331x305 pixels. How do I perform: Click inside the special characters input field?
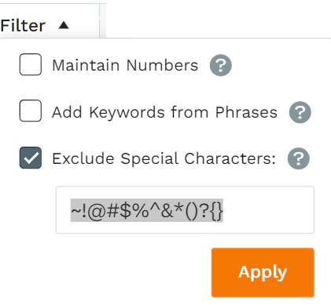pyautogui.click(x=185, y=210)
